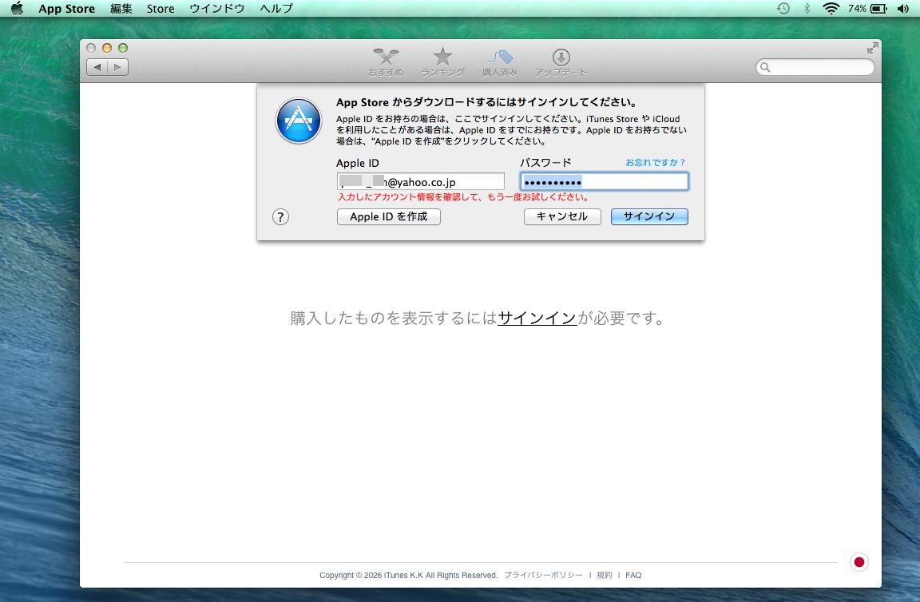Open the アップデート (Updates) download icon
The height and width of the screenshot is (602, 920).
pyautogui.click(x=561, y=58)
